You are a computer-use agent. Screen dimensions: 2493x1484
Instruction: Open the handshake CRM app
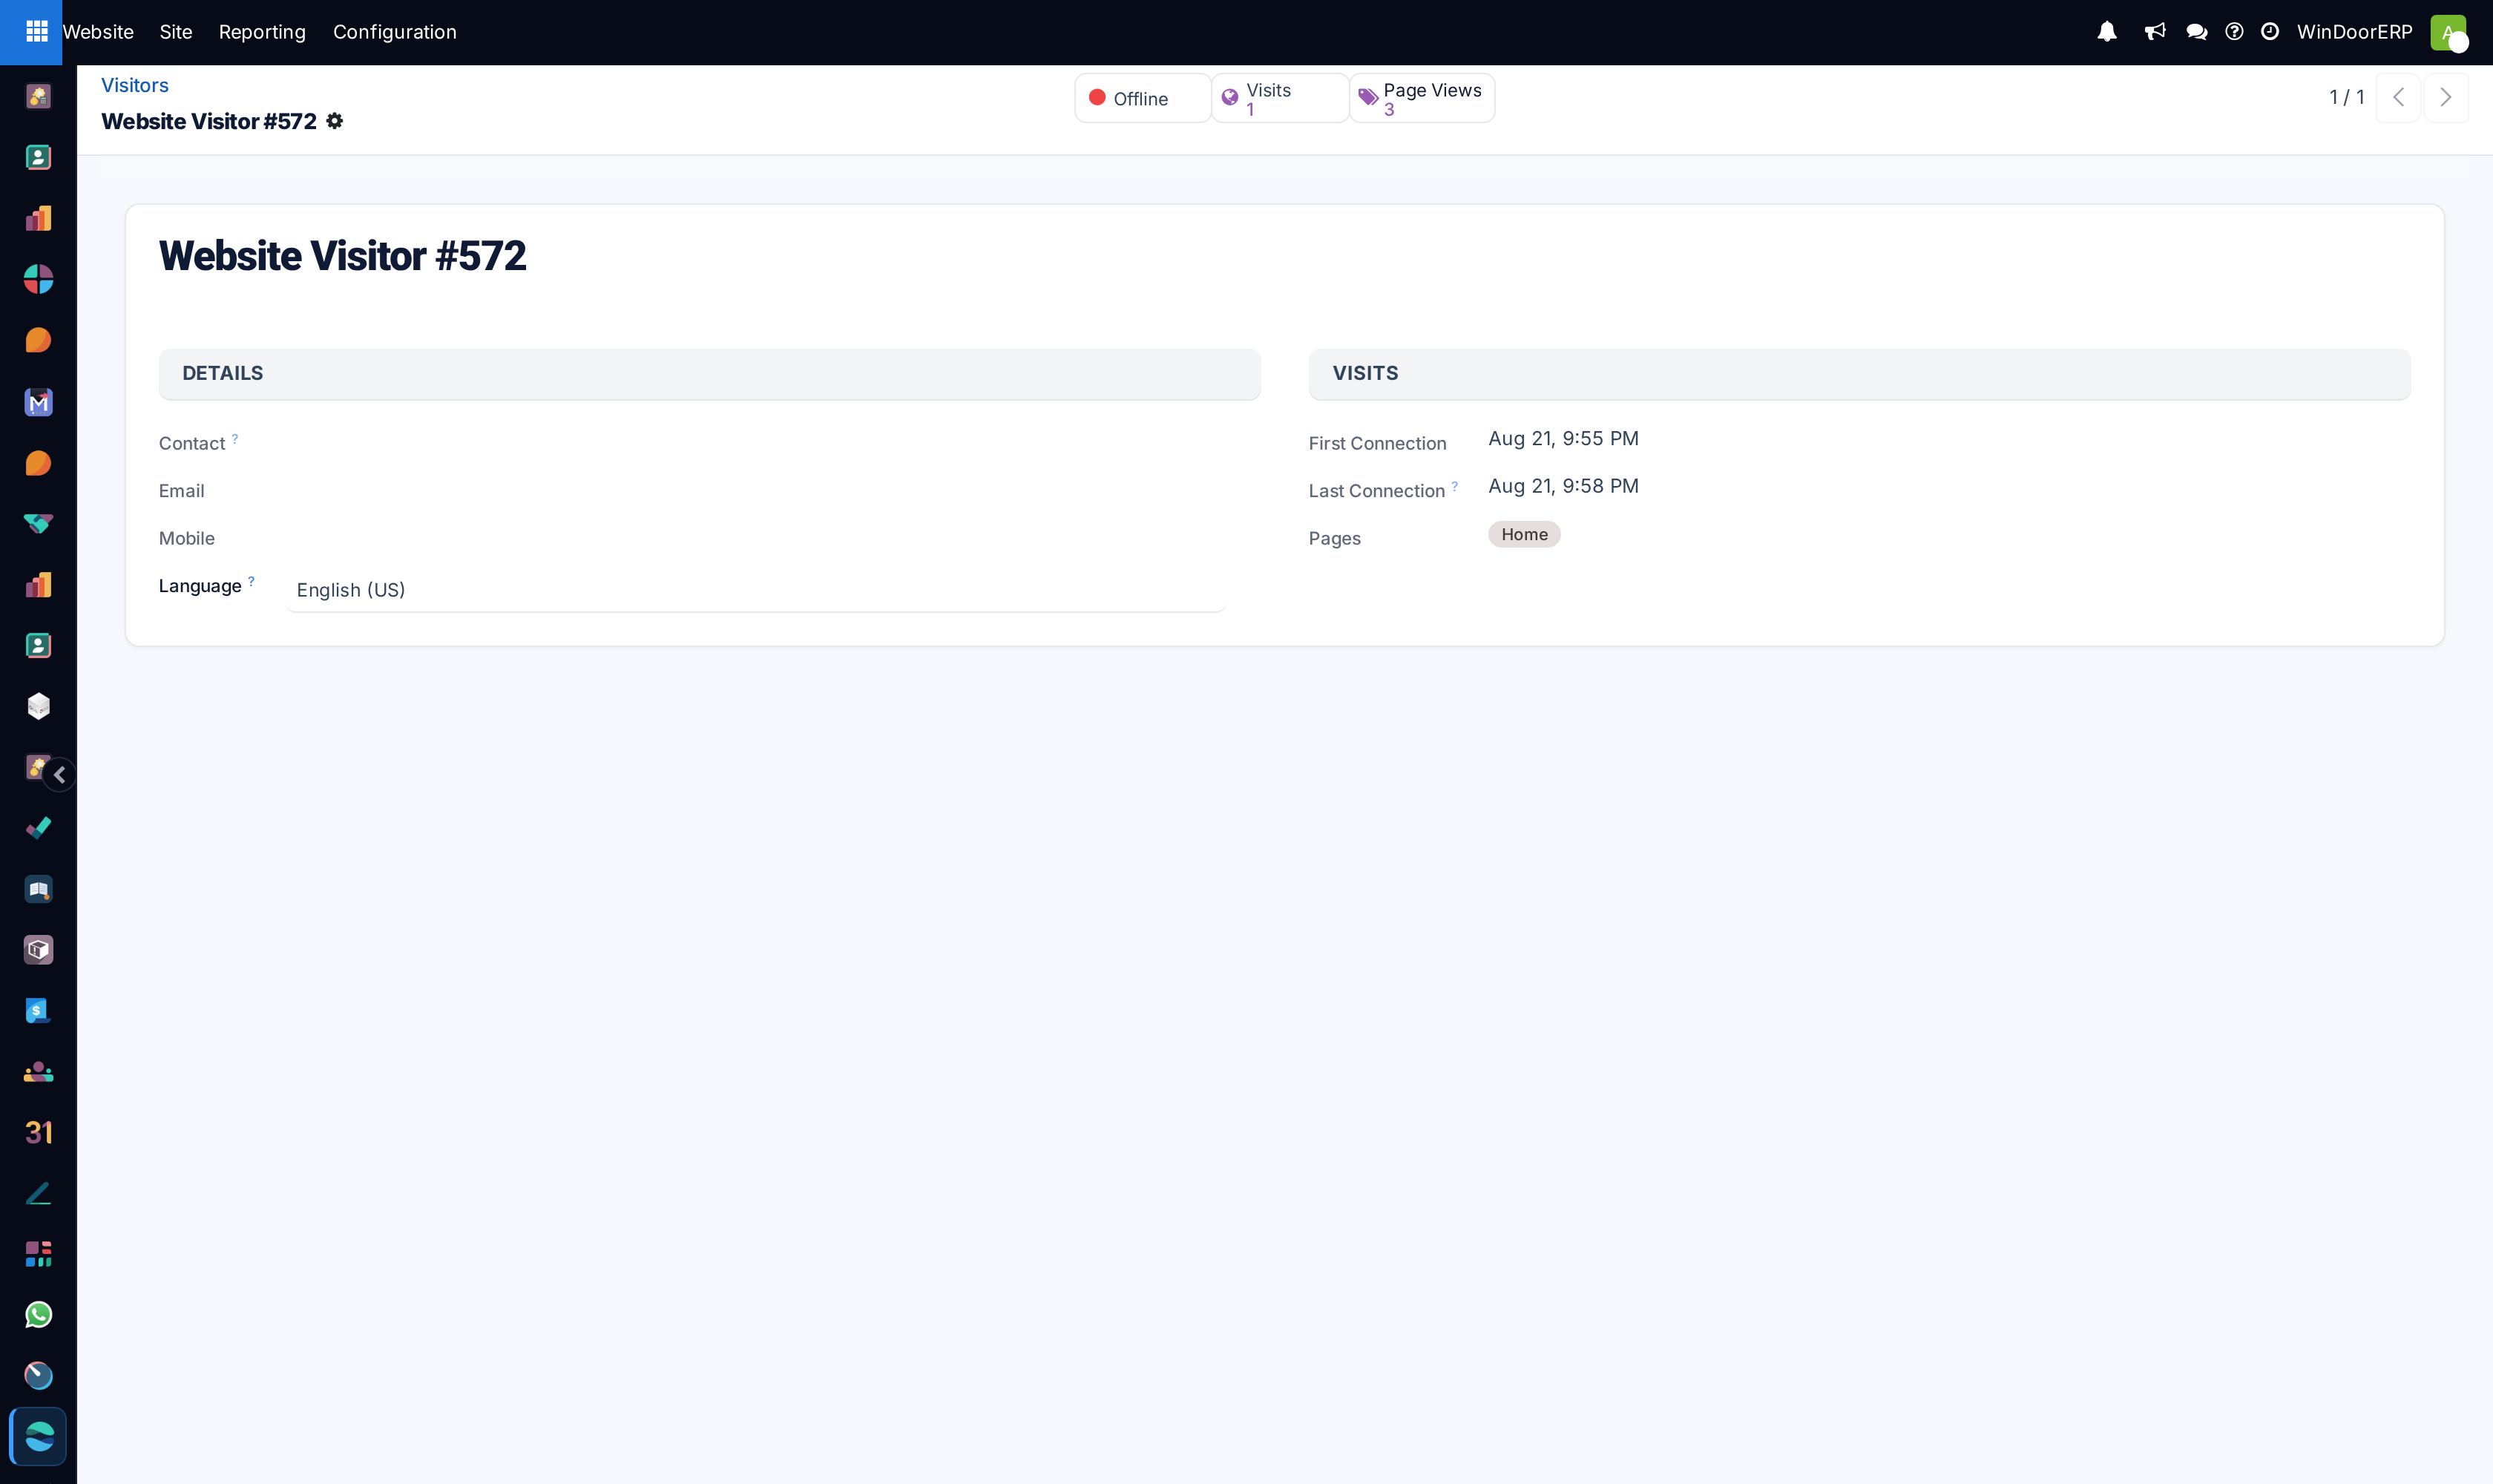[x=38, y=523]
